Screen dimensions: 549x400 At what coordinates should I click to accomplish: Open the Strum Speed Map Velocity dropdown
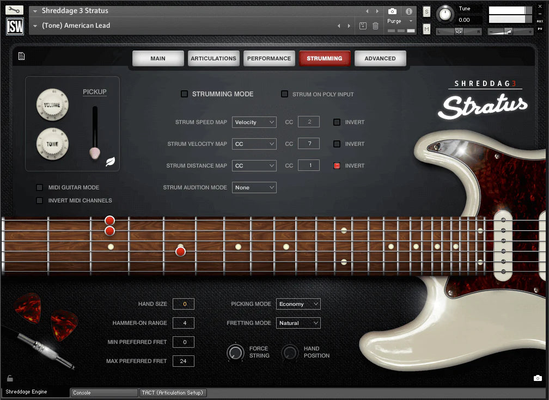(x=254, y=122)
